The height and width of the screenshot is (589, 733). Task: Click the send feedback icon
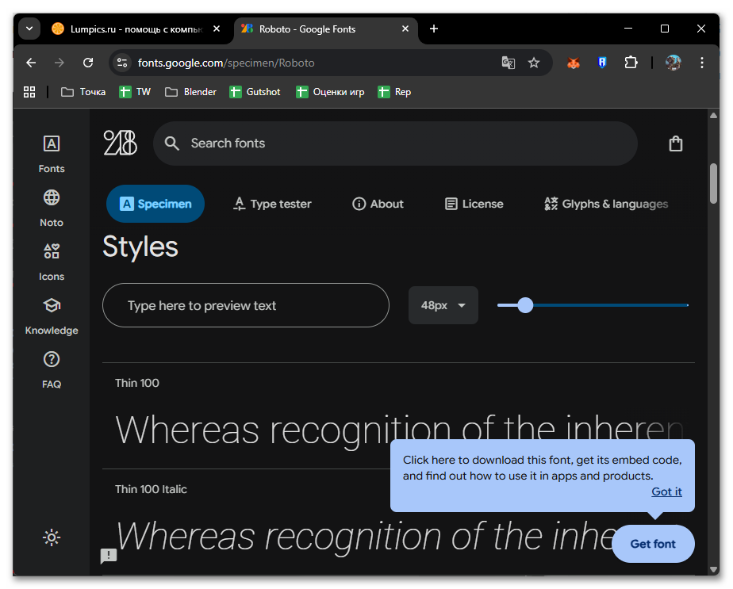coord(109,556)
